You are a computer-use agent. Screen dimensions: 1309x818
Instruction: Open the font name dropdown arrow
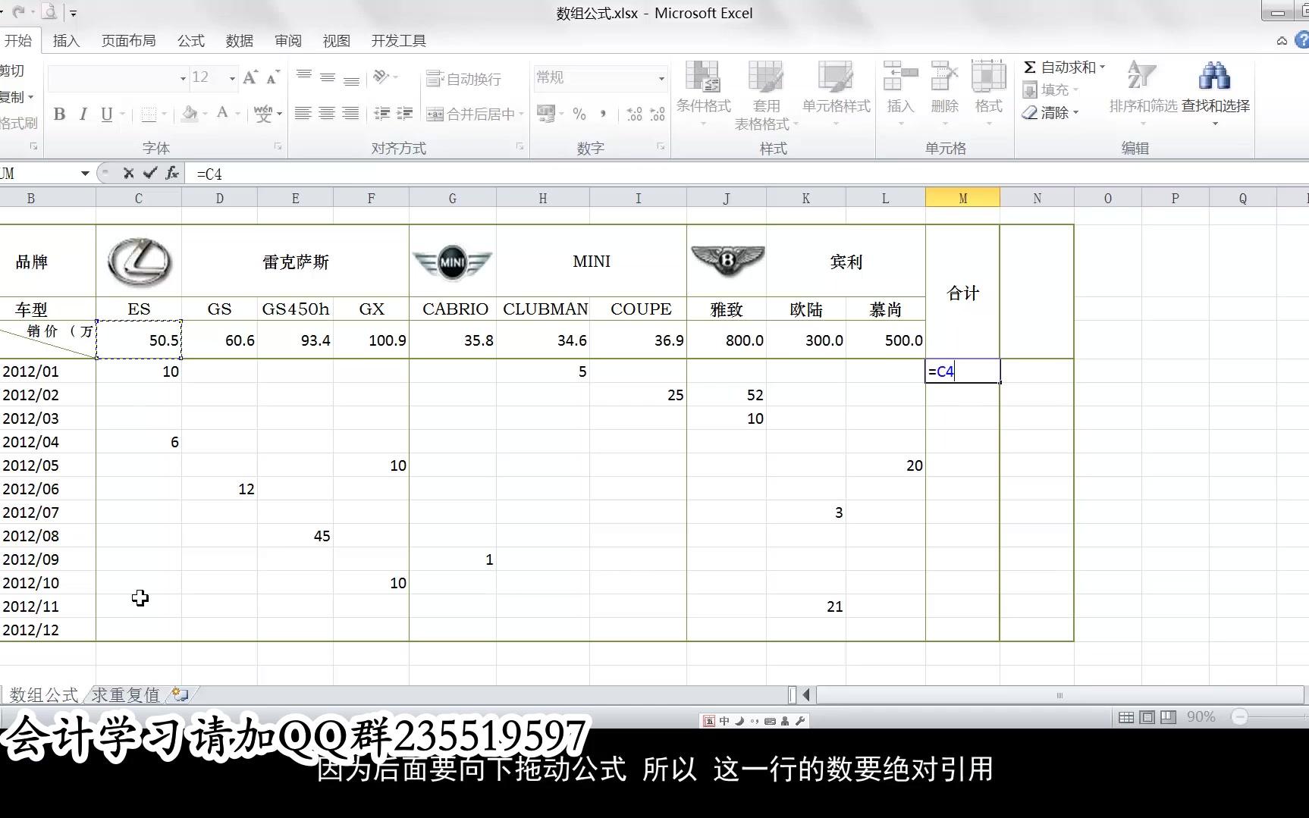click(183, 78)
